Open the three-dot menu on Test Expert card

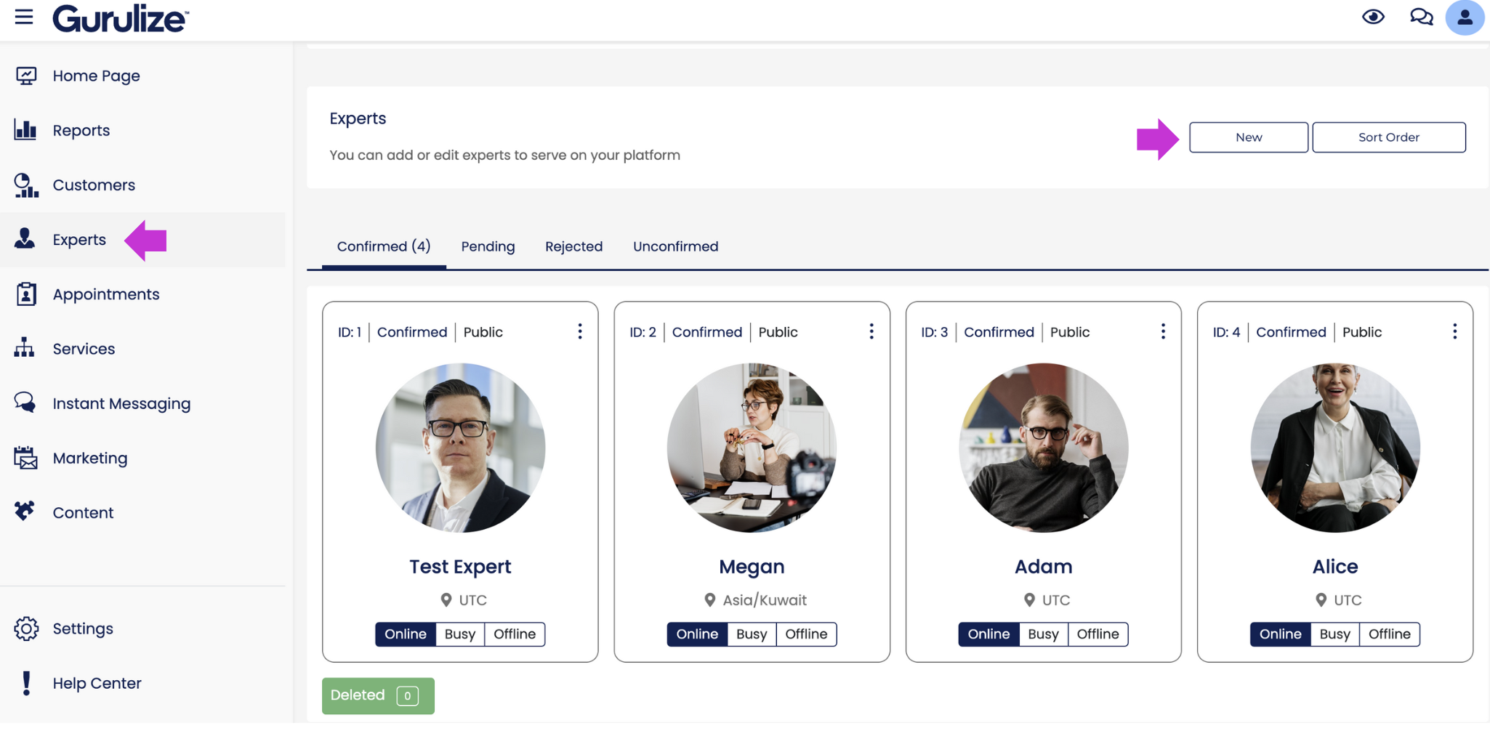(x=579, y=331)
